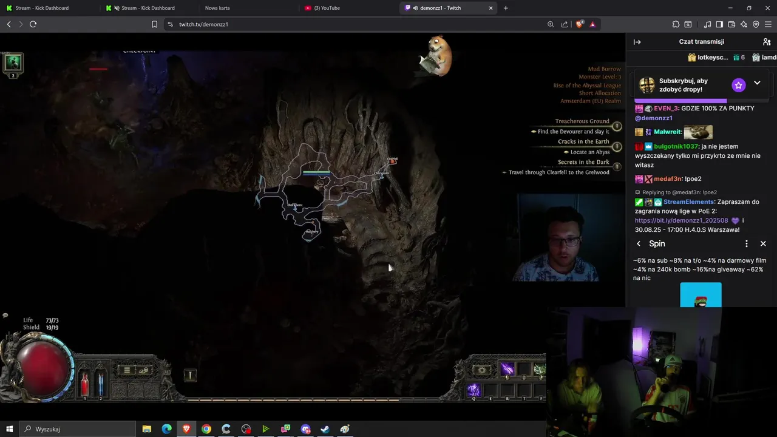Open Google Chrome from the taskbar
The image size is (777, 437).
(x=206, y=429)
